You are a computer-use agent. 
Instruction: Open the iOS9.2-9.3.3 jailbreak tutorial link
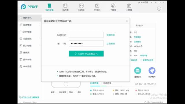click(x=29, y=97)
